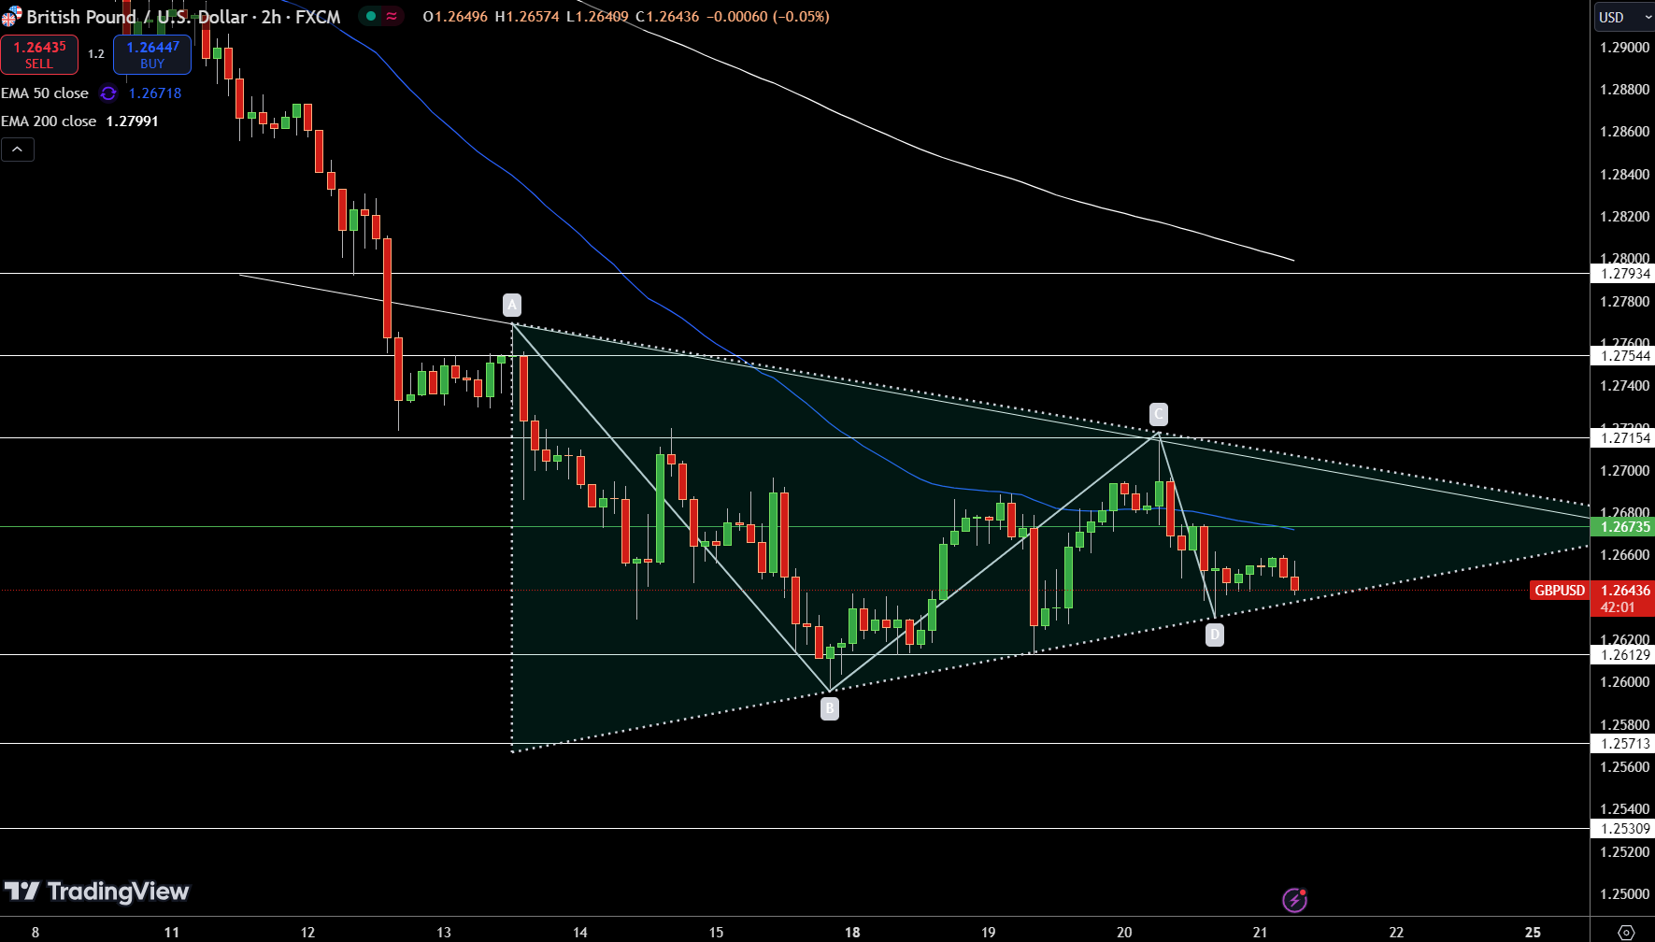Click the 1.25713 horizontal line price label
The height and width of the screenshot is (942, 1655).
(1622, 744)
